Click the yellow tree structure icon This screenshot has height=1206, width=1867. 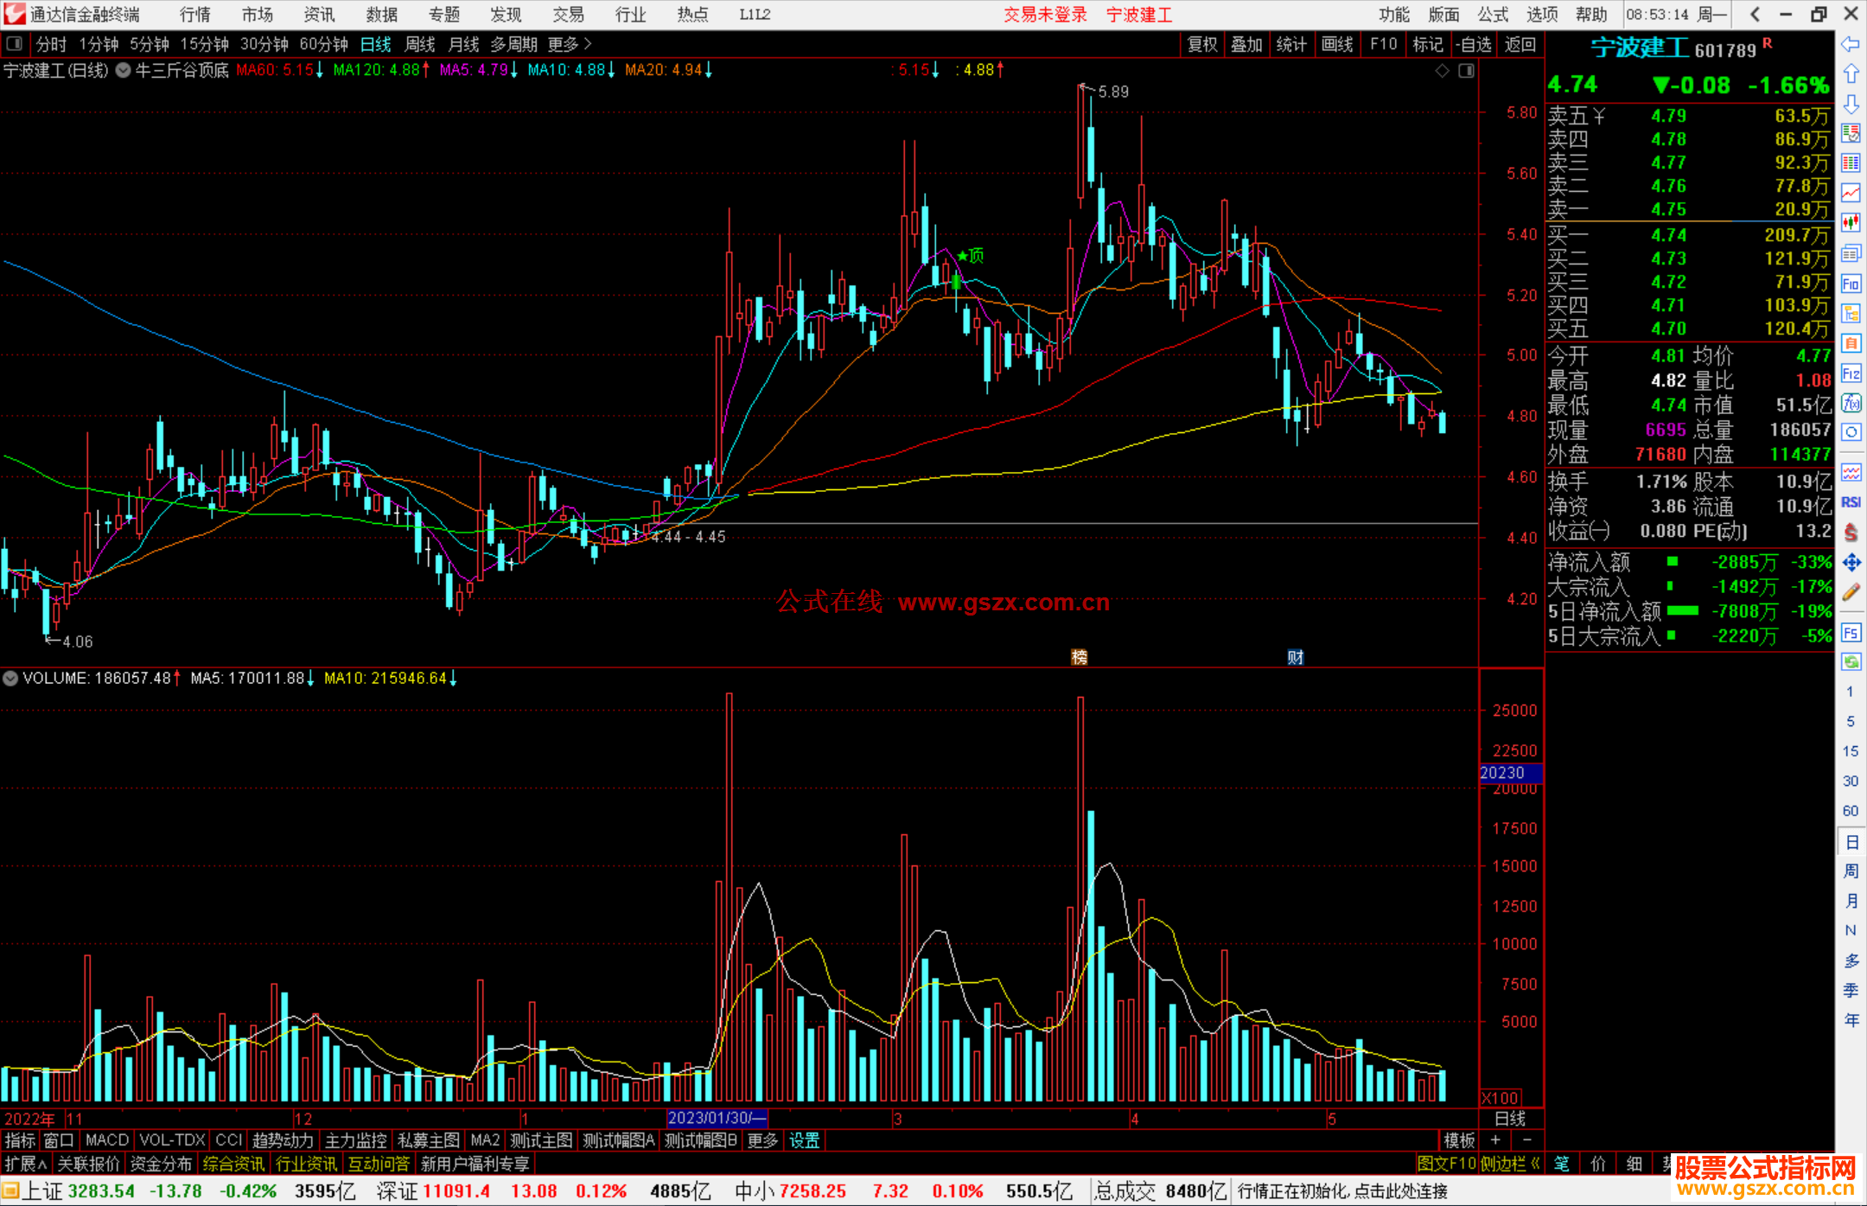[x=1851, y=313]
